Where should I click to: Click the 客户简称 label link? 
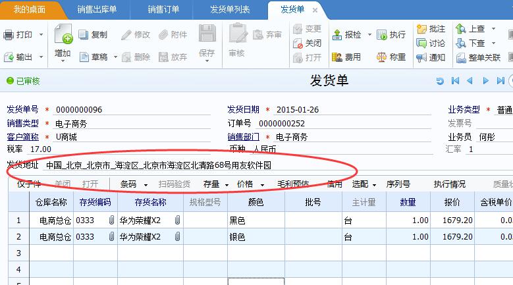22,137
